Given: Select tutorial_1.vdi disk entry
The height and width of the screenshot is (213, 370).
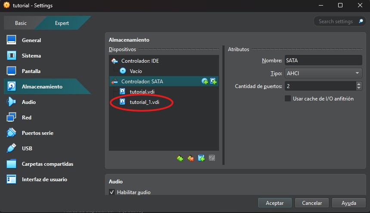Looking at the screenshot, I should [x=164, y=102].
